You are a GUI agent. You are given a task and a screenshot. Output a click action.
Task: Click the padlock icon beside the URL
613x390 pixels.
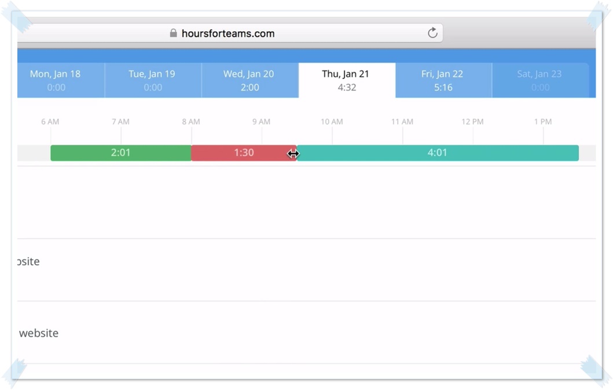tap(173, 34)
